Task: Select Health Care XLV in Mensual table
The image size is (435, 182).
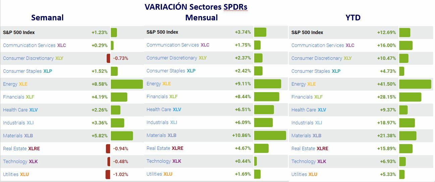Action: click(x=164, y=109)
